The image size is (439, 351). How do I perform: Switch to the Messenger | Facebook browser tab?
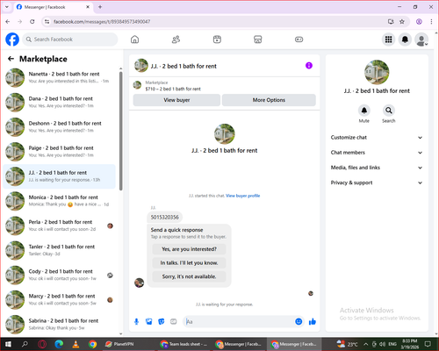click(54, 7)
